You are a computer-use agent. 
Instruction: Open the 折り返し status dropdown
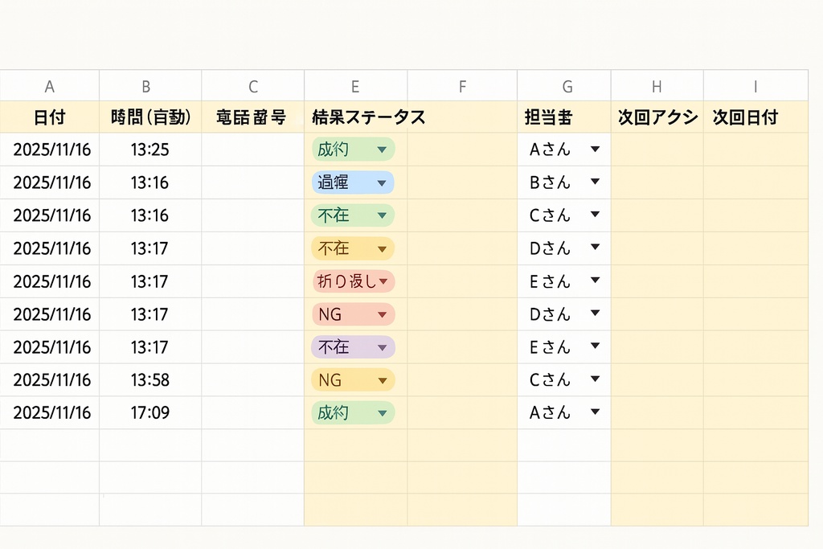coord(353,281)
